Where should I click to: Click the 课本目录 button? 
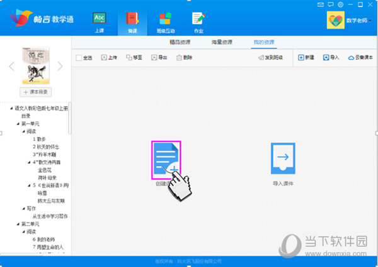point(36,92)
